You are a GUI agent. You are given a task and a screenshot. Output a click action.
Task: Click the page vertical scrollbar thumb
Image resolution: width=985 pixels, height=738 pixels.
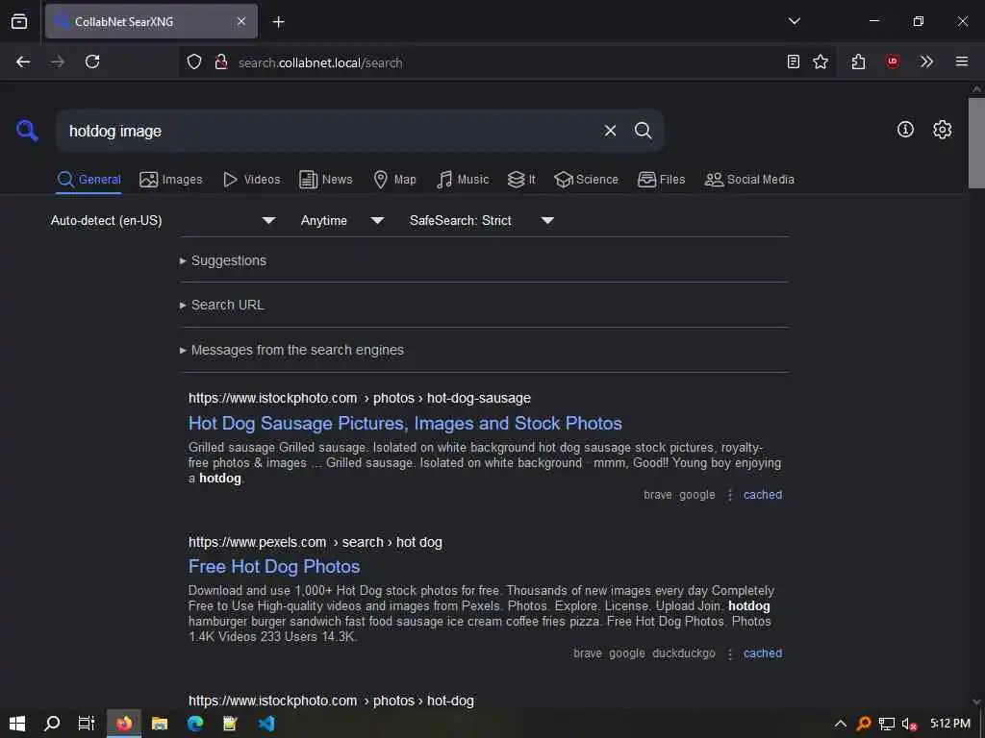(x=976, y=143)
